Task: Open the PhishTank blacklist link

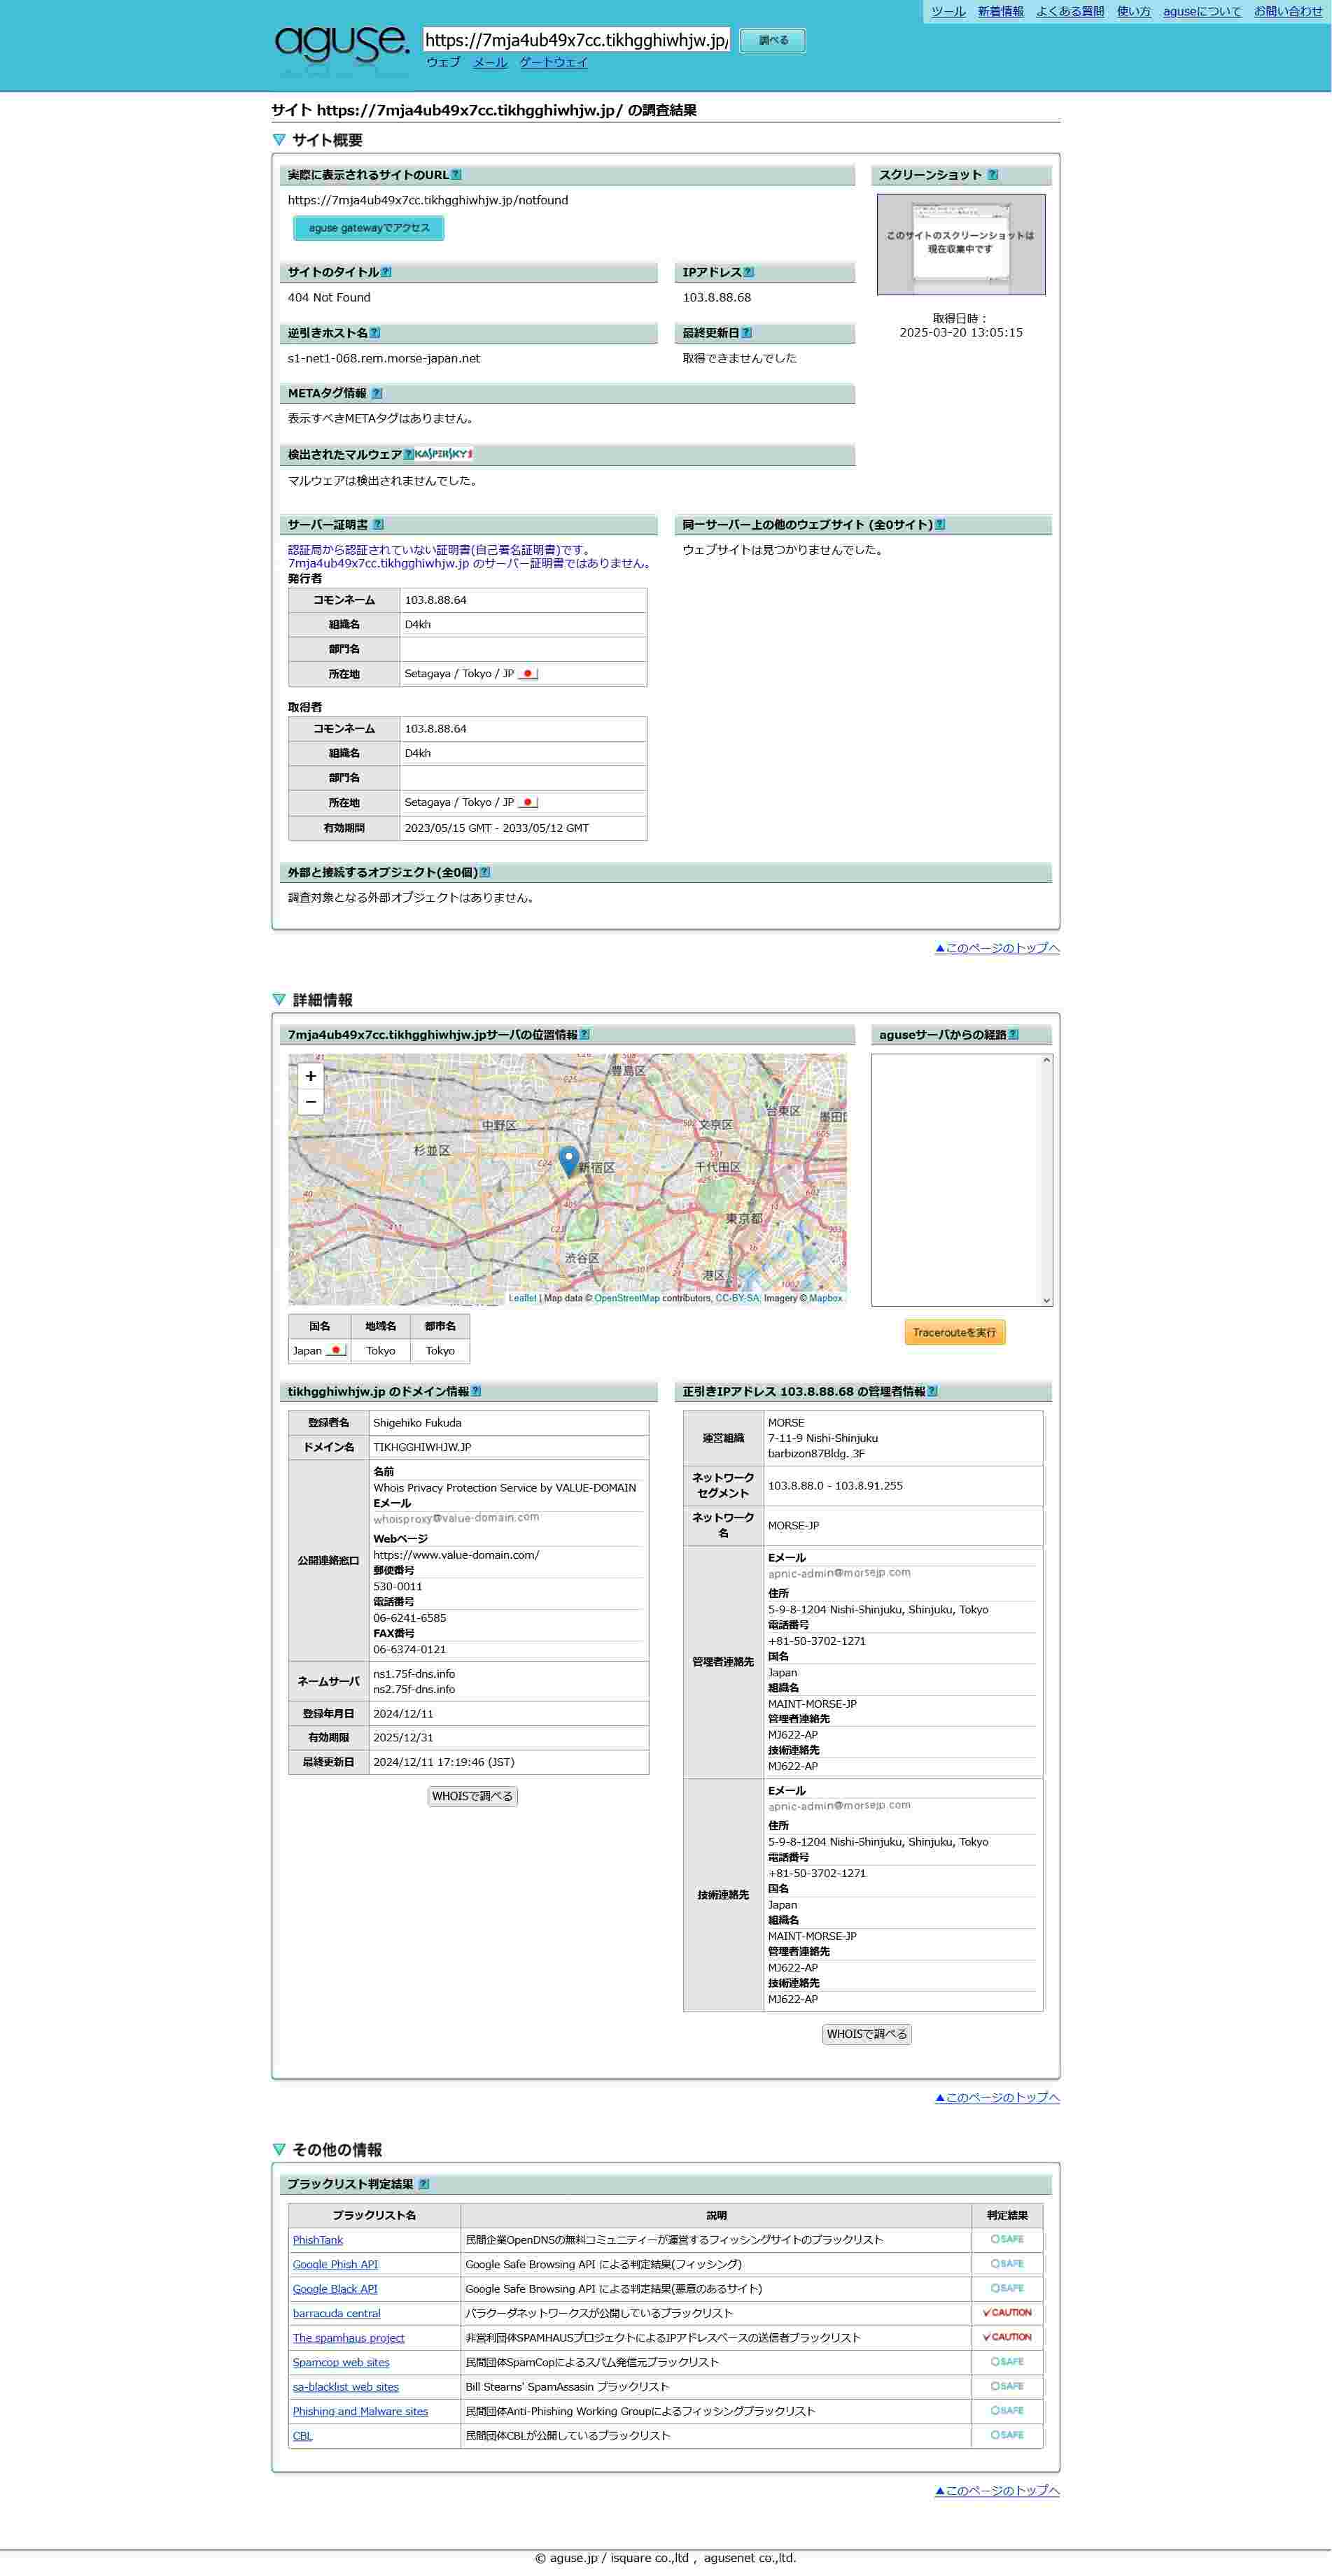Action: pos(317,2240)
